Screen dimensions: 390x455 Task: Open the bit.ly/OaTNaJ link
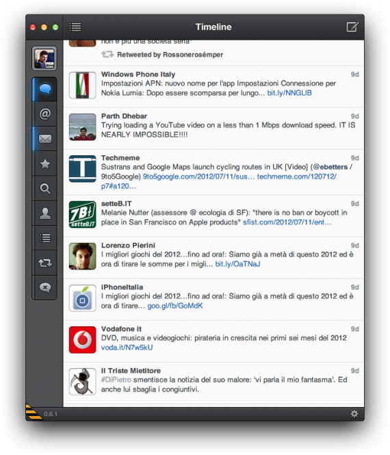pos(237,264)
